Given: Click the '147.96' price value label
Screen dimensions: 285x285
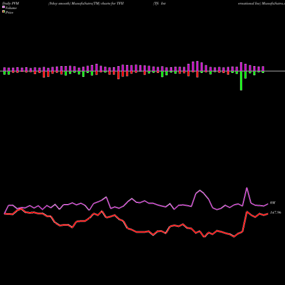Looking at the screenshot, I should pos(275,213).
